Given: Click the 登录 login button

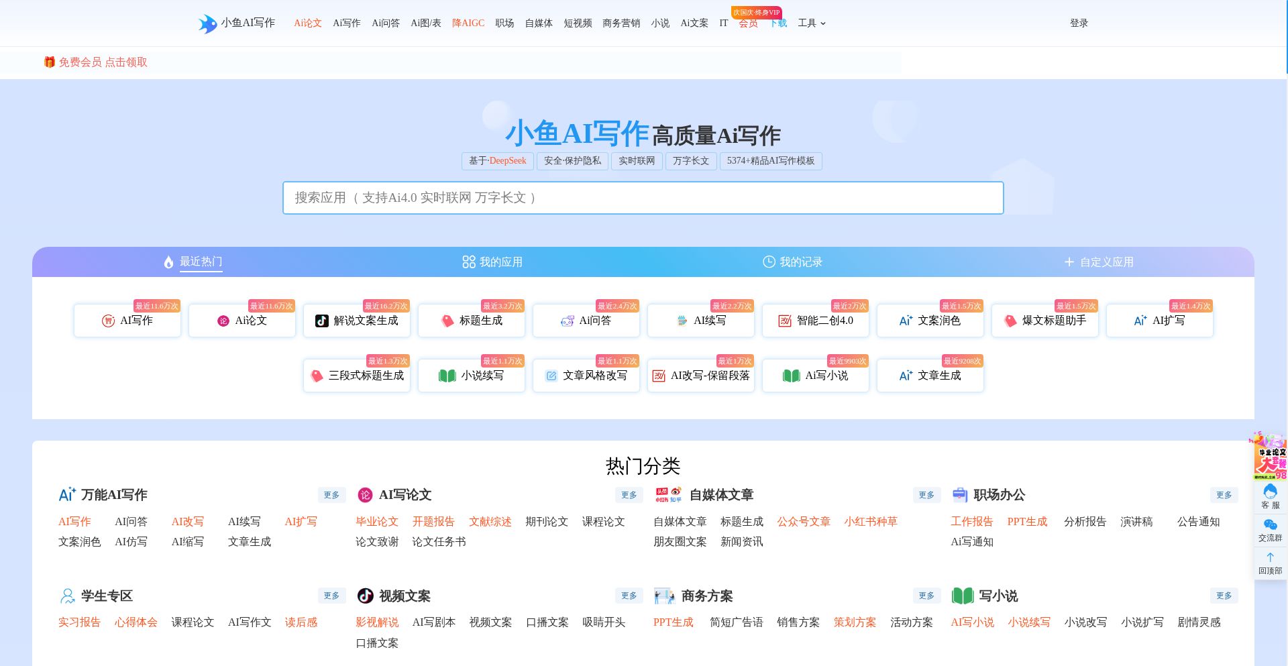Looking at the screenshot, I should tap(1079, 22).
